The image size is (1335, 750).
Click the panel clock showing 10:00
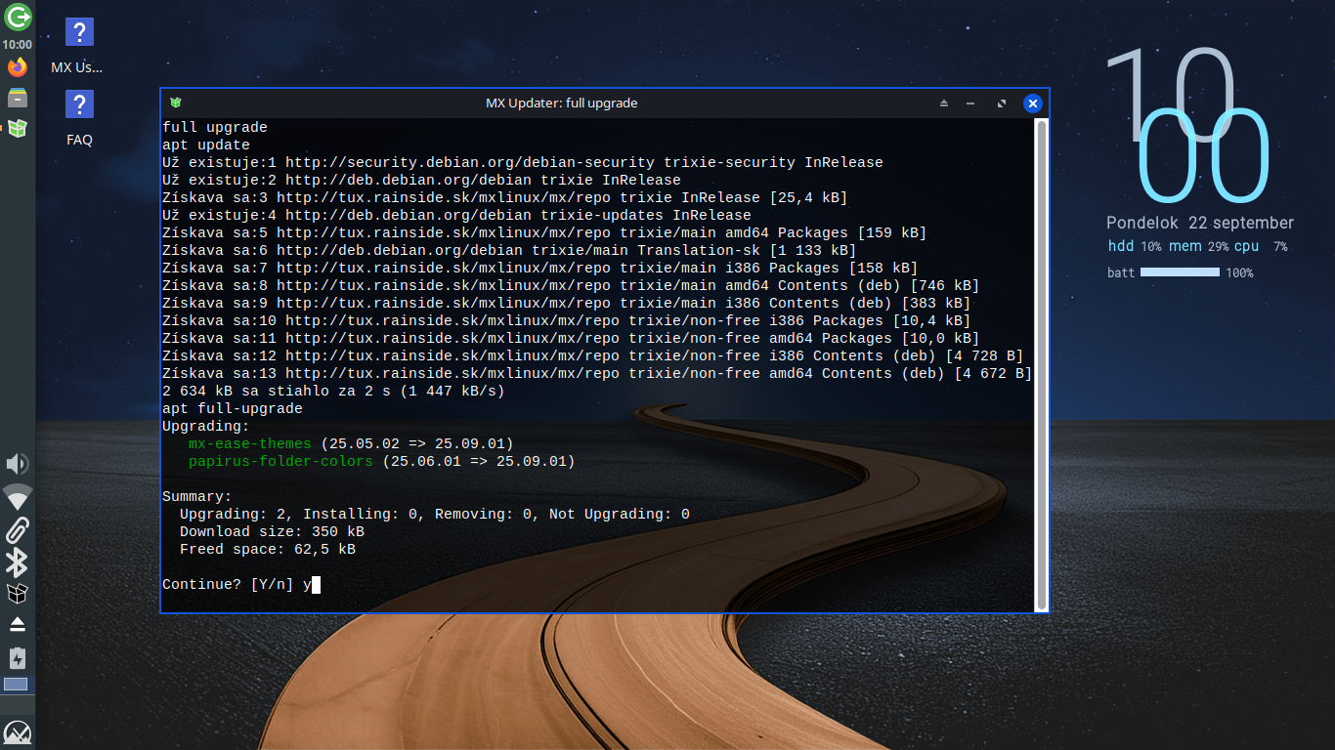18,44
